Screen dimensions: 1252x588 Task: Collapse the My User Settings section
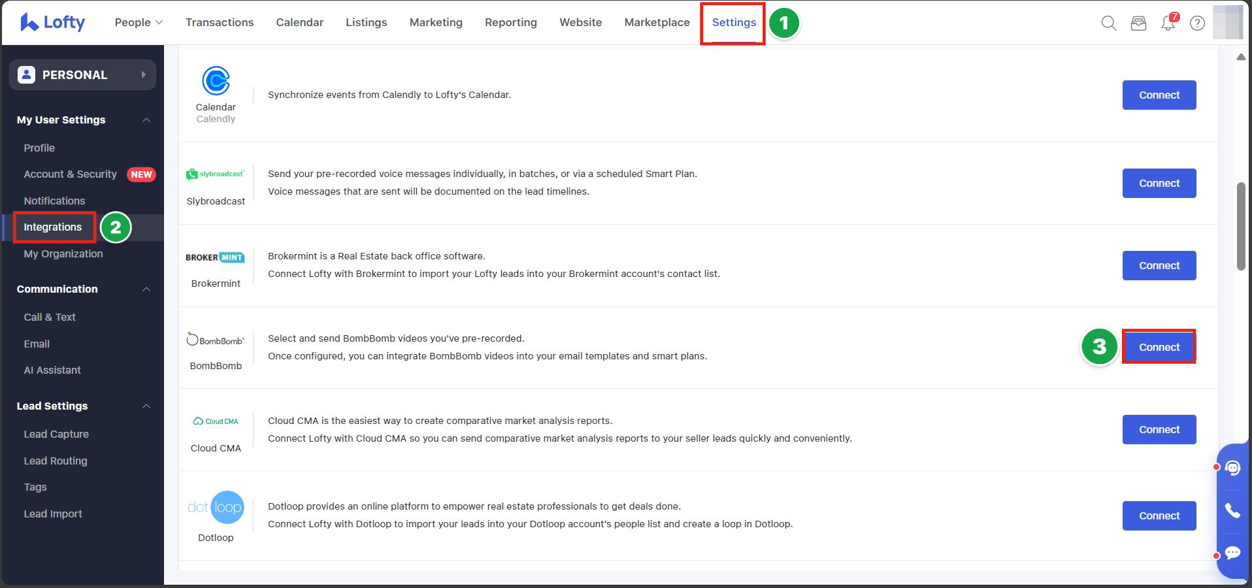pos(146,120)
